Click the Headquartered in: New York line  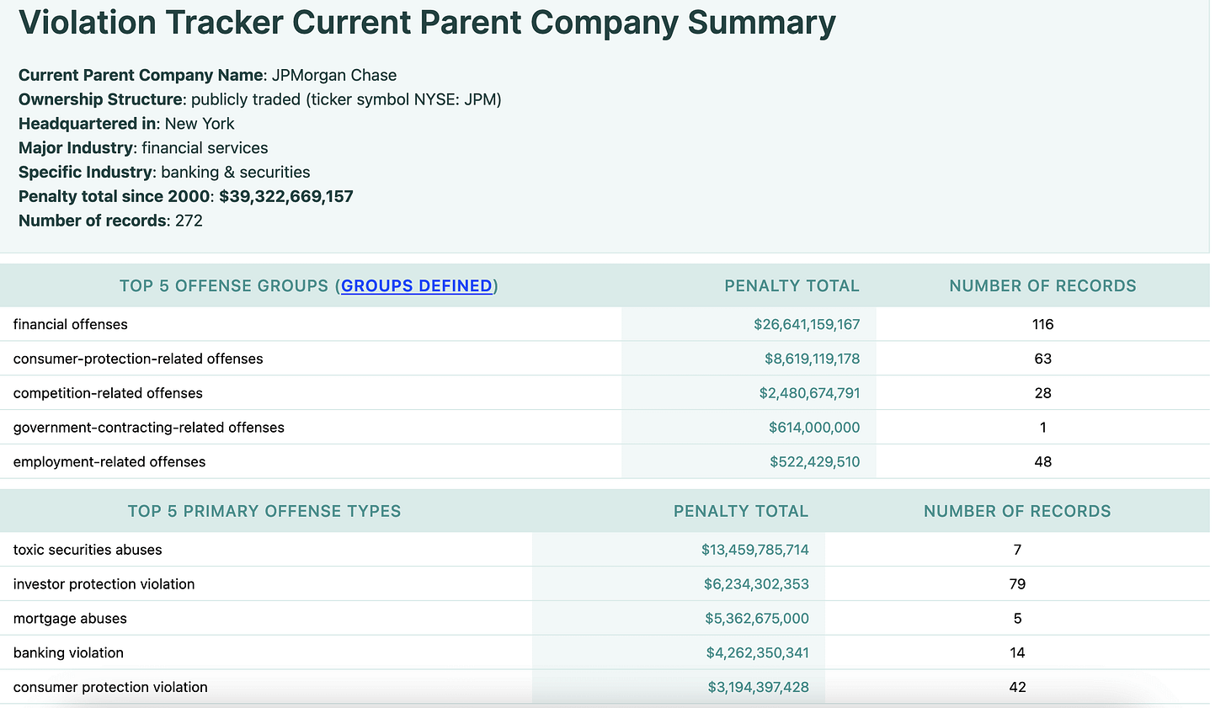point(126,124)
